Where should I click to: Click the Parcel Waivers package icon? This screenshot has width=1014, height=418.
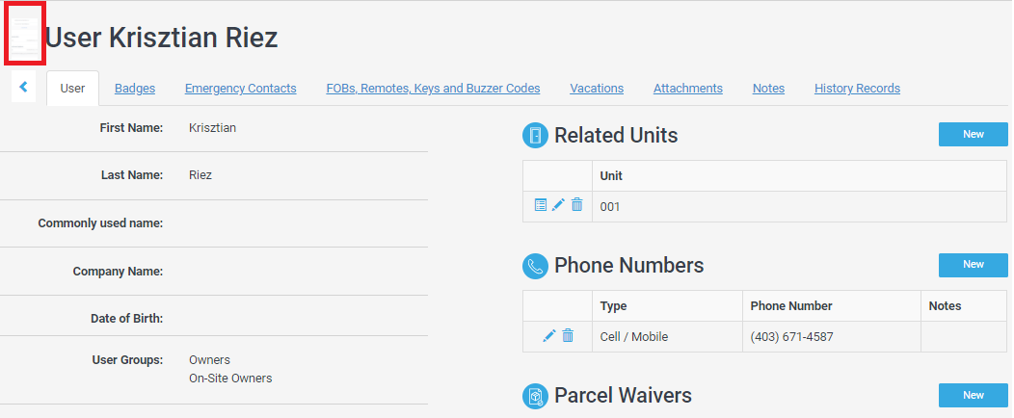[535, 396]
